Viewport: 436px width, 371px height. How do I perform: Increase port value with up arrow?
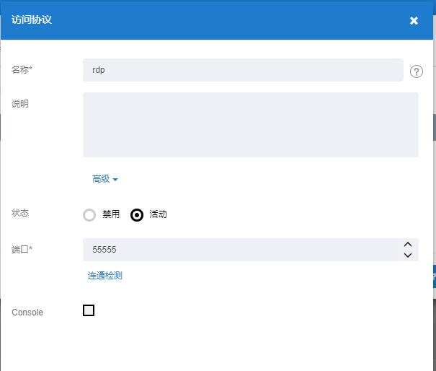pos(408,245)
